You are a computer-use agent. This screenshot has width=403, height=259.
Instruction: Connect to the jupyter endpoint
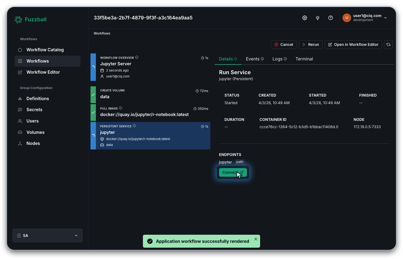[233, 172]
